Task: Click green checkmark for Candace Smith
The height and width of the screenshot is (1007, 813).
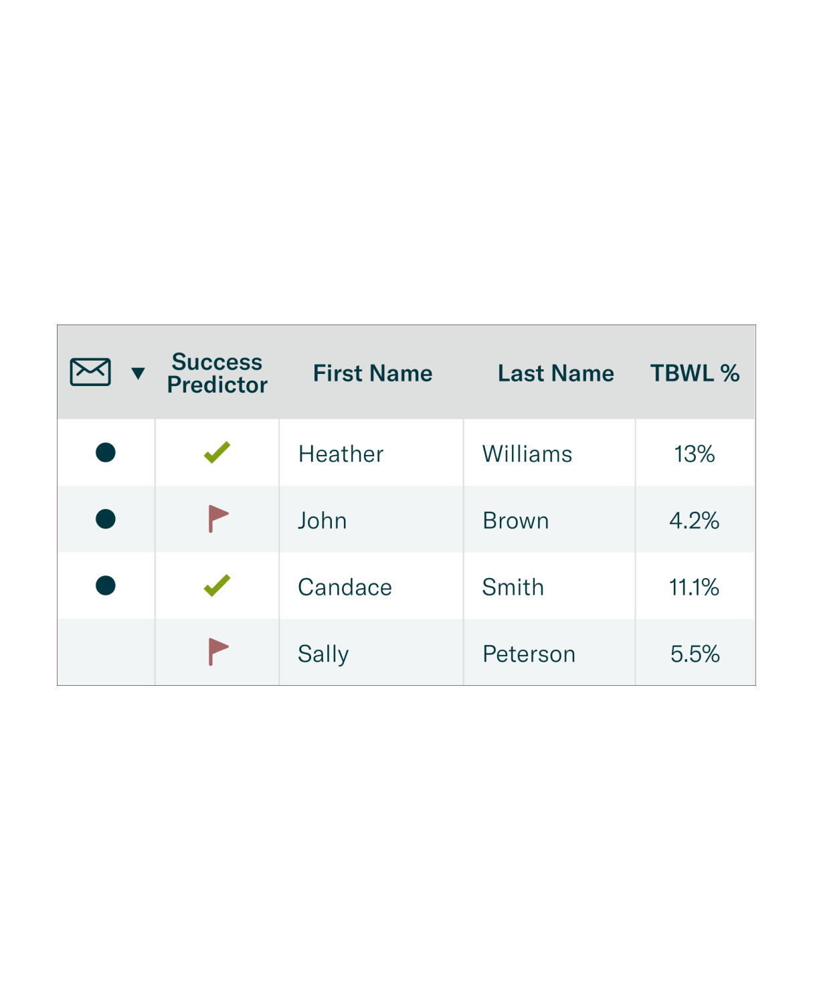Action: (217, 585)
